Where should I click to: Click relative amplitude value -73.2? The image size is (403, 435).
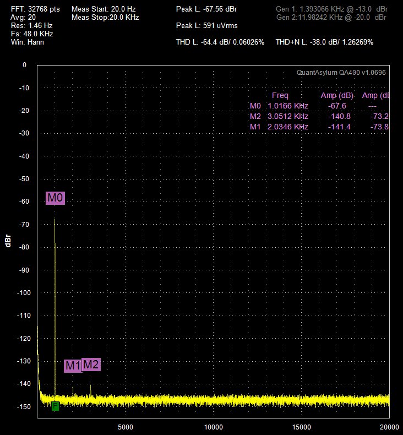(379, 117)
